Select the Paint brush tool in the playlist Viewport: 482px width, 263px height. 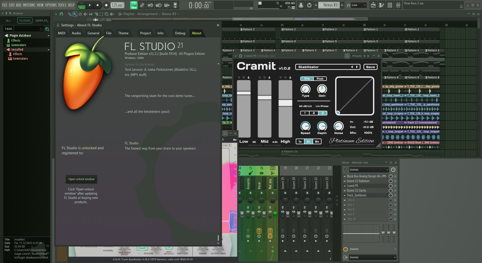pyautogui.click(x=75, y=14)
